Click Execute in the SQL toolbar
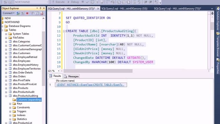Screen dimensions: 220x124 58,2
